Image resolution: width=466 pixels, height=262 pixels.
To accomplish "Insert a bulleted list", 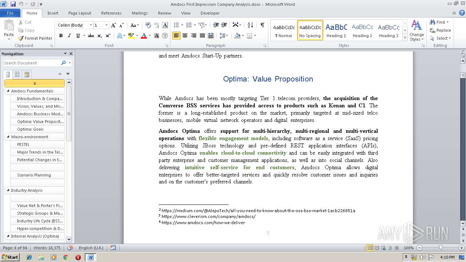I will click(177, 25).
